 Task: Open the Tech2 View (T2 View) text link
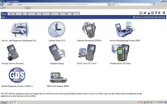point(87,63)
